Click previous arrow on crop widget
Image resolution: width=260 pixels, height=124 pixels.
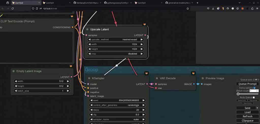click(90, 54)
